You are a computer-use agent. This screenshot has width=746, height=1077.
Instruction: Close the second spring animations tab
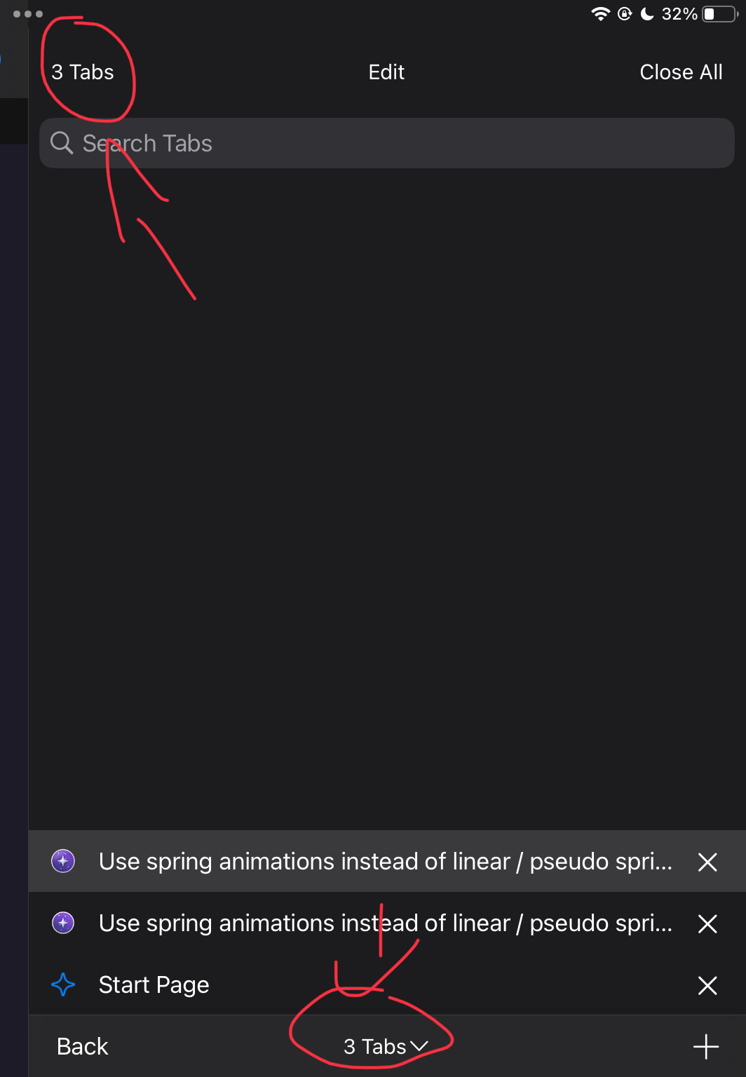[x=707, y=923]
